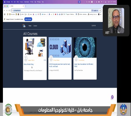Viewport: 131px width, 116px height.
Task: Click Set as default button
Action: pyautogui.click(x=28, y=19)
